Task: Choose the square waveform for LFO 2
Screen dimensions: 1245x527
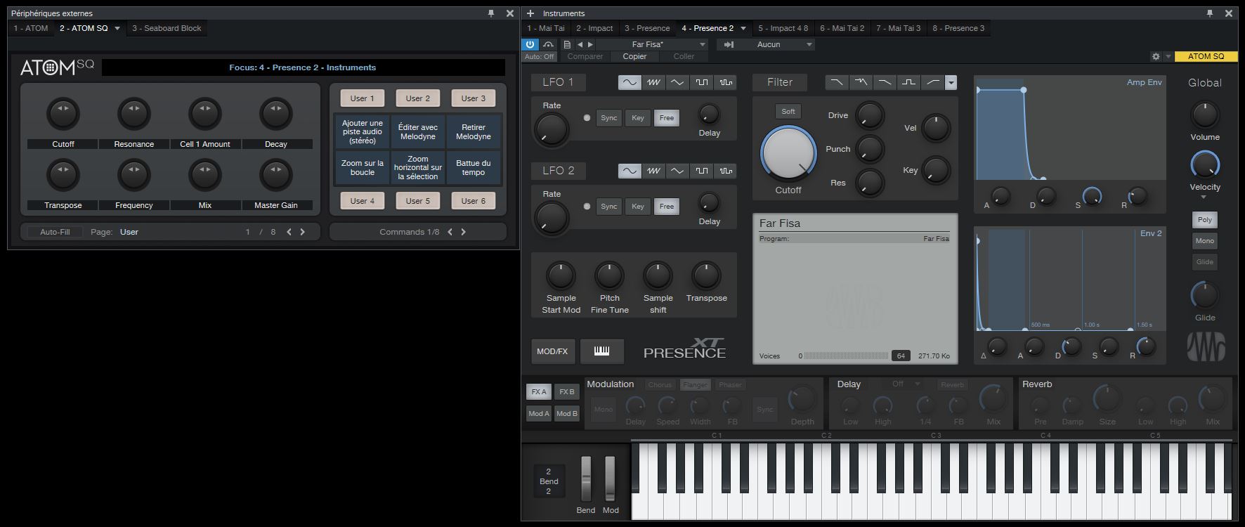Action: (701, 171)
